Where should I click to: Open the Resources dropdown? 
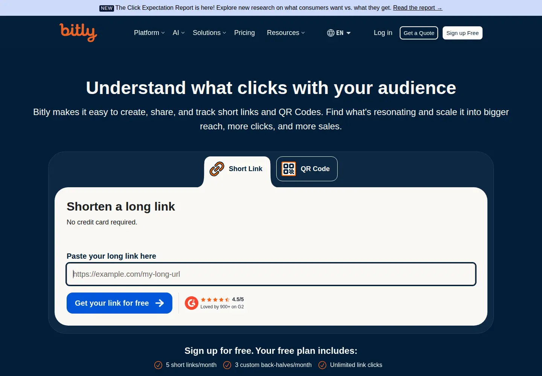[x=286, y=33]
